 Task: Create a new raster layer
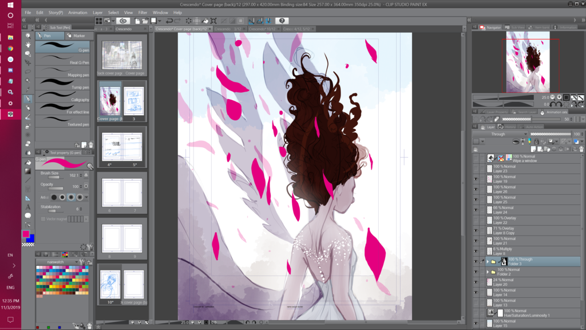click(x=533, y=150)
